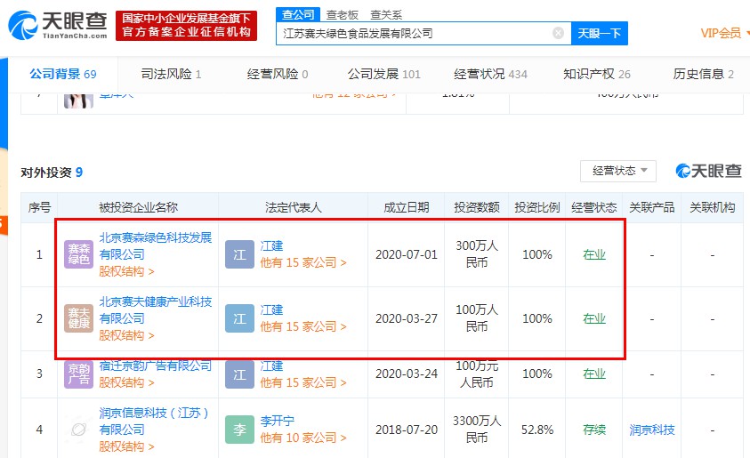Click 存续 status in row 4
This screenshot has height=458, width=750.
pos(594,430)
